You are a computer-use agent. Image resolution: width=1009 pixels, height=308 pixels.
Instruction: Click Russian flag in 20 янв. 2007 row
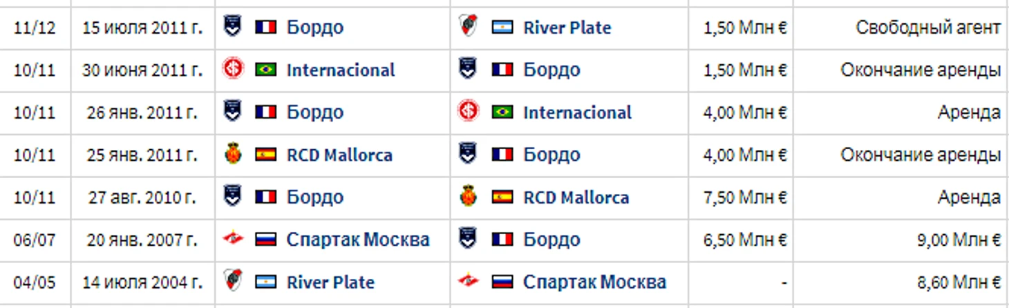click(x=266, y=240)
